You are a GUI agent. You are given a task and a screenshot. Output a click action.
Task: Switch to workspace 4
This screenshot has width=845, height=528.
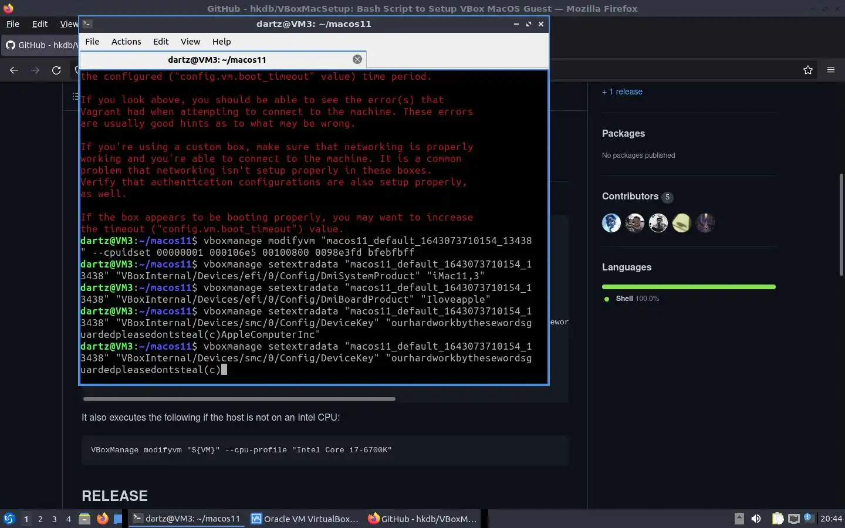coord(69,519)
